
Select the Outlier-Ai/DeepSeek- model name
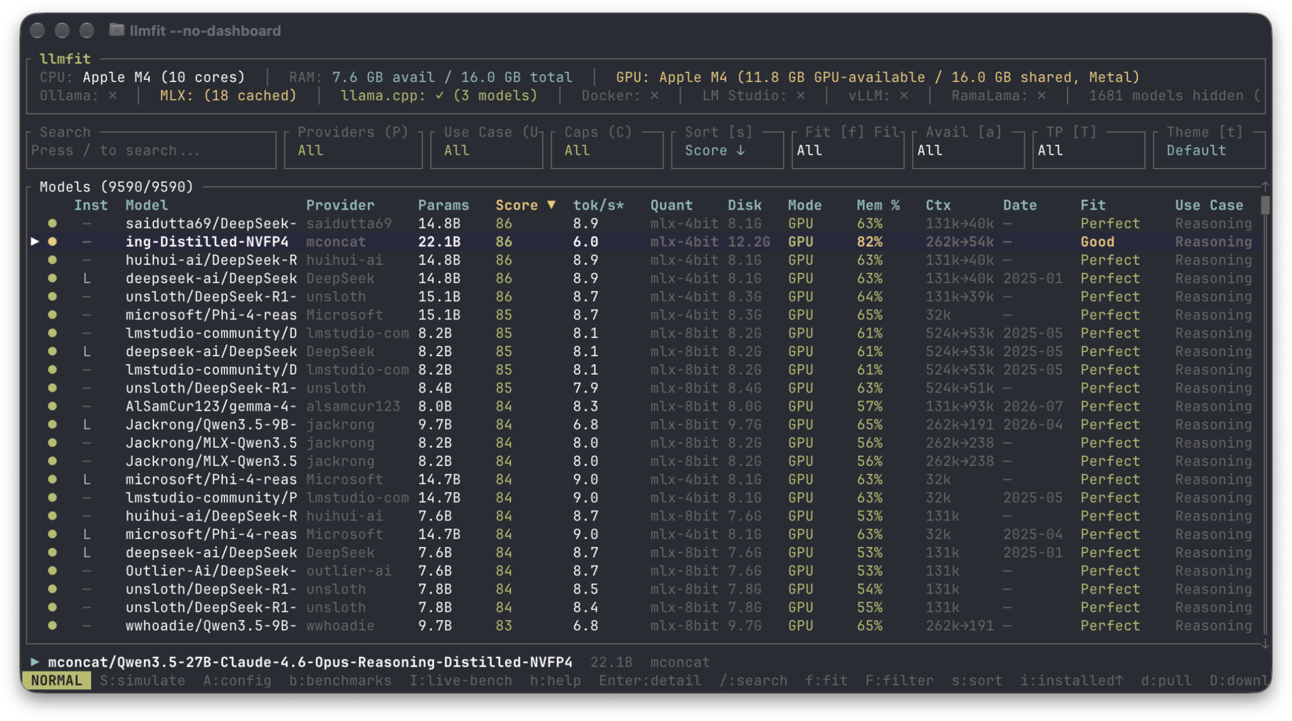click(211, 571)
